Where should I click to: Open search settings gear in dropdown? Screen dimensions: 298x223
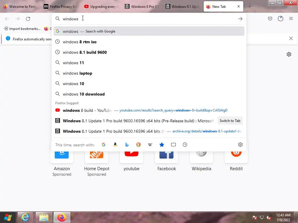240,145
